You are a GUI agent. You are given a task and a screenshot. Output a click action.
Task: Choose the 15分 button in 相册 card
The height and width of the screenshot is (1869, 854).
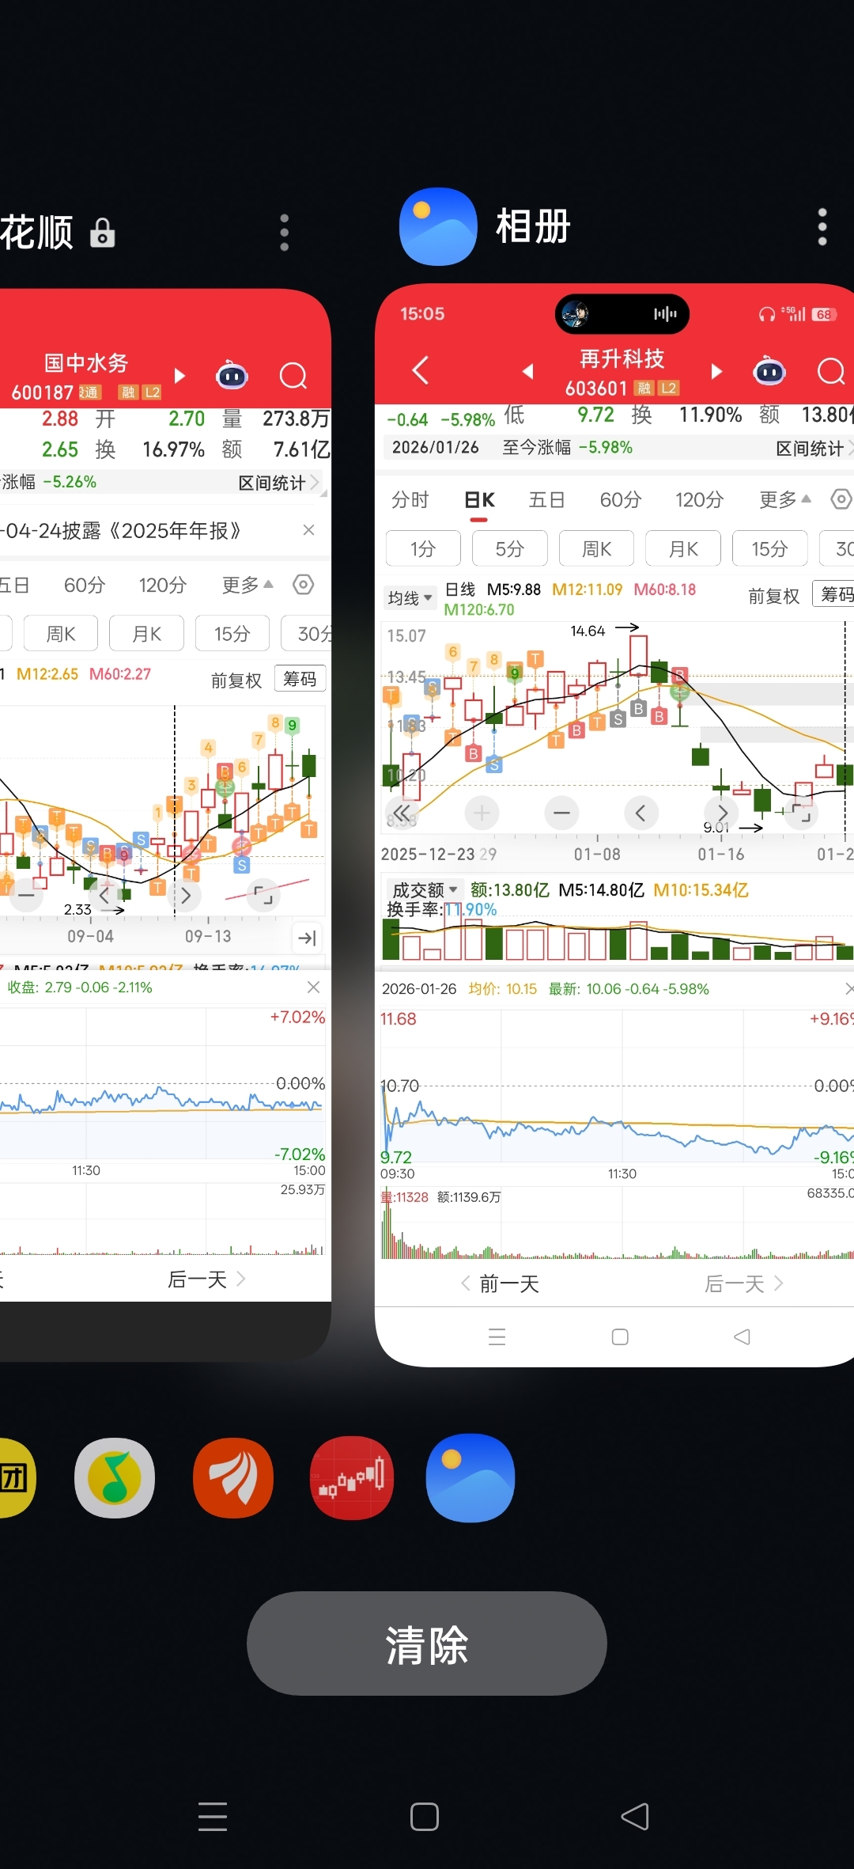[770, 548]
